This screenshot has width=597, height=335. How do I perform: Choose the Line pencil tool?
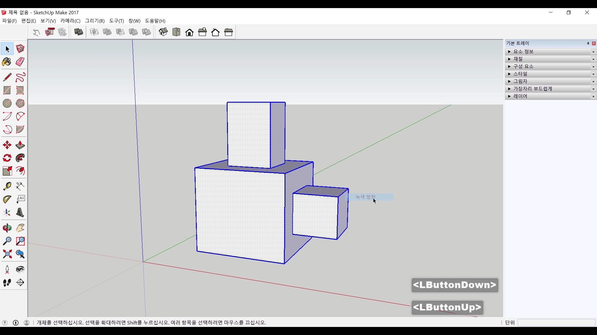coord(7,77)
